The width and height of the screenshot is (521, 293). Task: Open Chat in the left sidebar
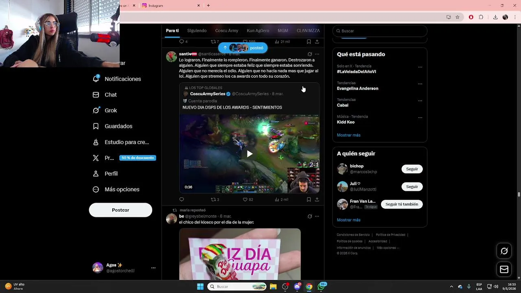[105, 95]
